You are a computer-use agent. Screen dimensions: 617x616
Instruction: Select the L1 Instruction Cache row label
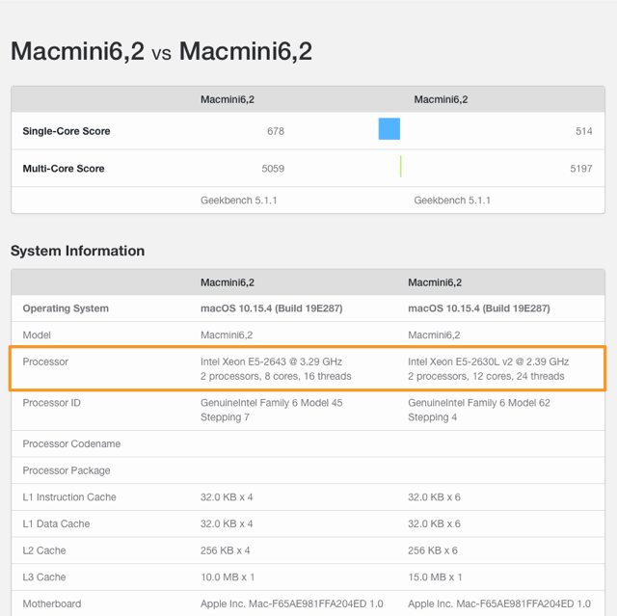click(x=69, y=497)
